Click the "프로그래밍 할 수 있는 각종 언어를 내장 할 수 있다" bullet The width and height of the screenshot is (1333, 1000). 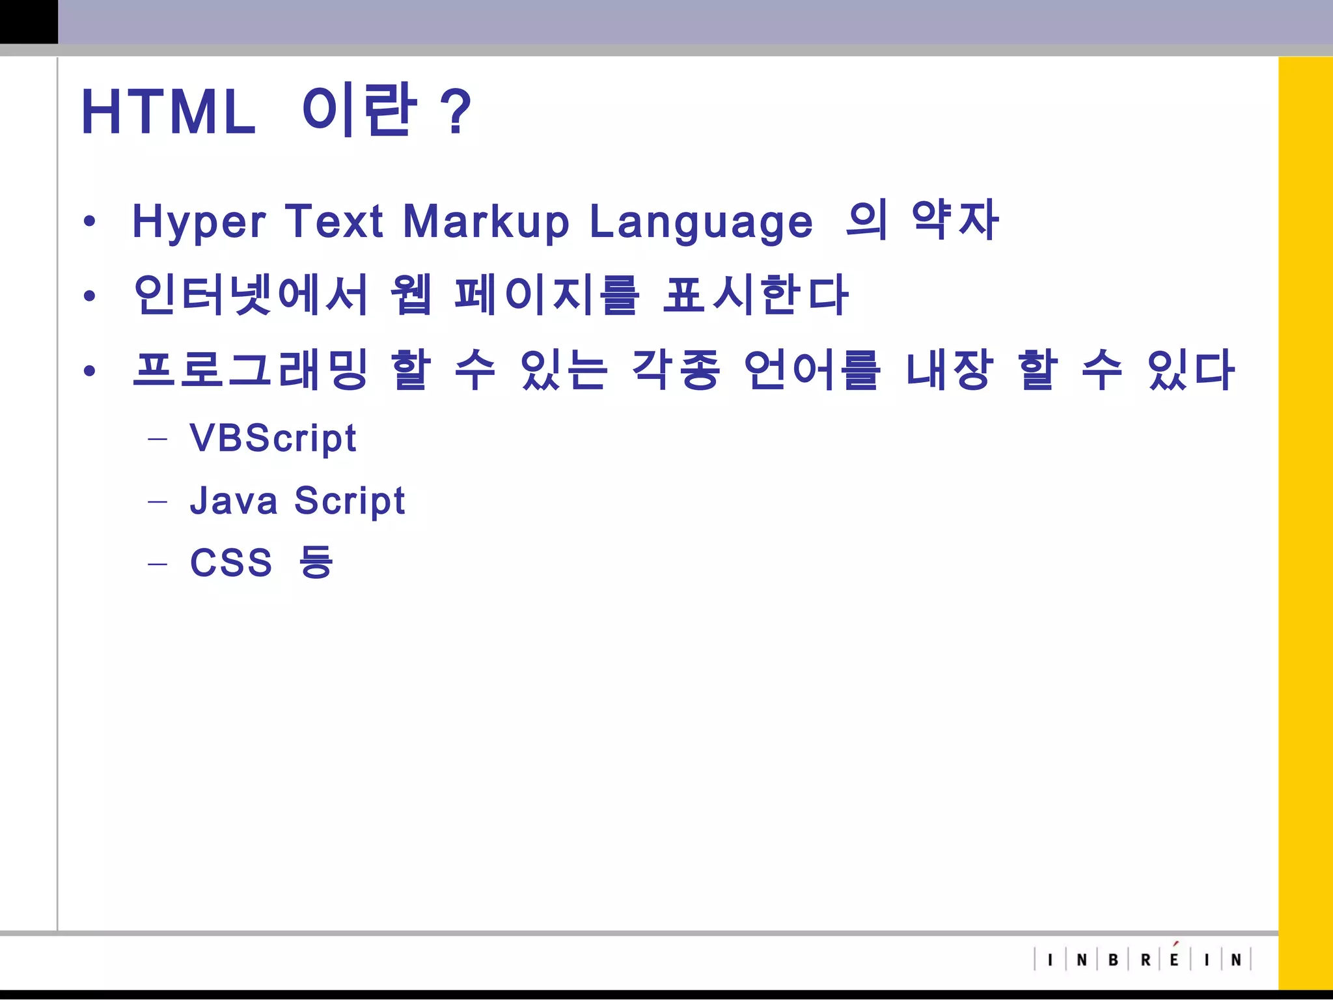(x=683, y=369)
